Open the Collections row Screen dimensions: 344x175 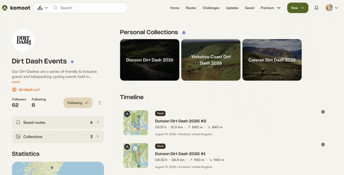(x=58, y=137)
